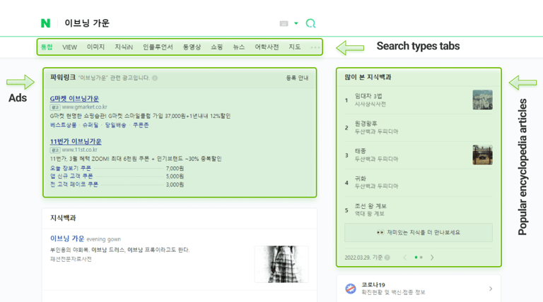
Task: Open the 조선 왕 계보 popular article
Action: [370, 206]
